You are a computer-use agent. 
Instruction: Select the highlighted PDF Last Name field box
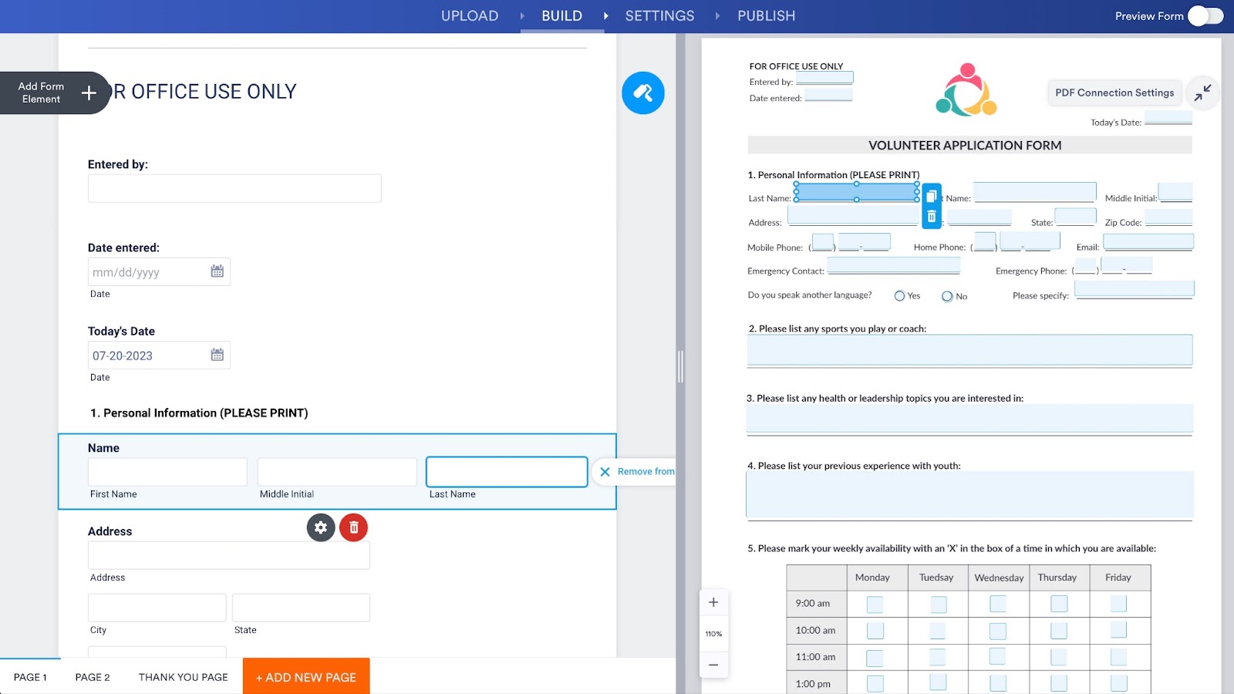856,192
